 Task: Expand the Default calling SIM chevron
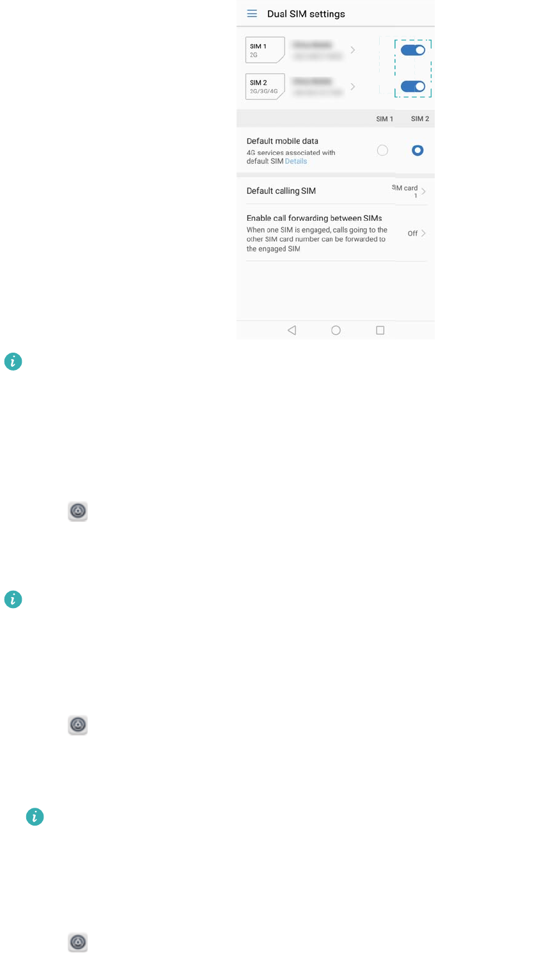424,191
